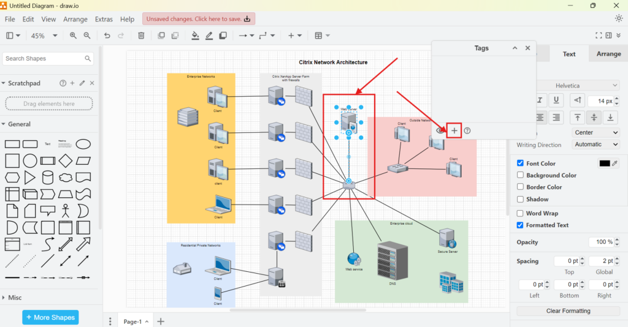Click Unsaved changes save notice
Viewport: 628px width, 327px height.
[199, 19]
